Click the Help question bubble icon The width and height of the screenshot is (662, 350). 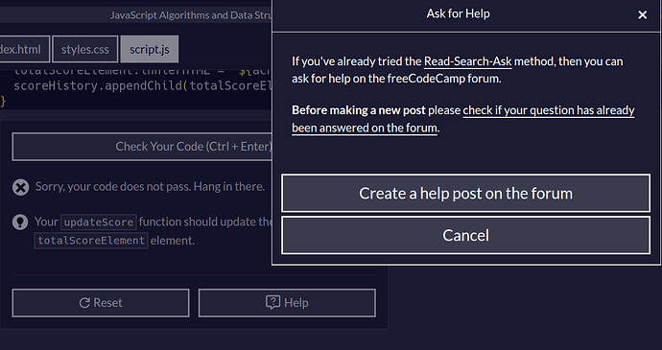[x=272, y=302]
